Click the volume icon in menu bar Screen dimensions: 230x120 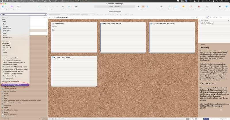click(x=202, y=1)
